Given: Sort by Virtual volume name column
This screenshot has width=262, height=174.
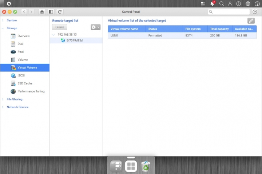Looking at the screenshot, I should tap(127, 29).
